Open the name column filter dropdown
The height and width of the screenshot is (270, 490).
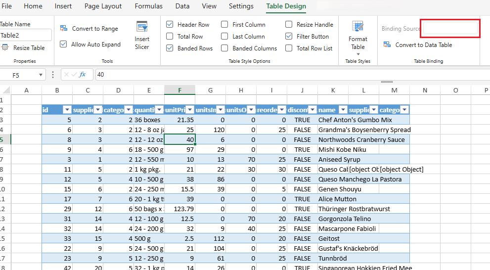(x=343, y=110)
